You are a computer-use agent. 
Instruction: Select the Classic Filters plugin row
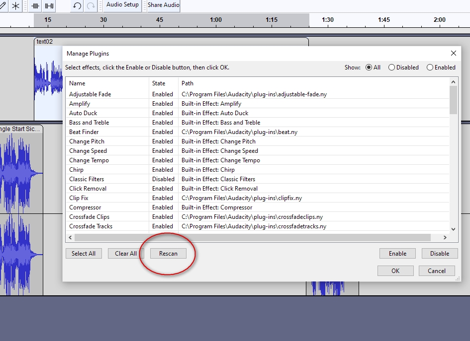87,179
